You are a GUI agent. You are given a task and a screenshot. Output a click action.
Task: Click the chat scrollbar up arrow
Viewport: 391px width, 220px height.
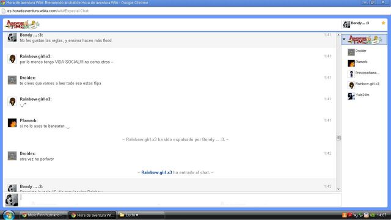[338, 35]
